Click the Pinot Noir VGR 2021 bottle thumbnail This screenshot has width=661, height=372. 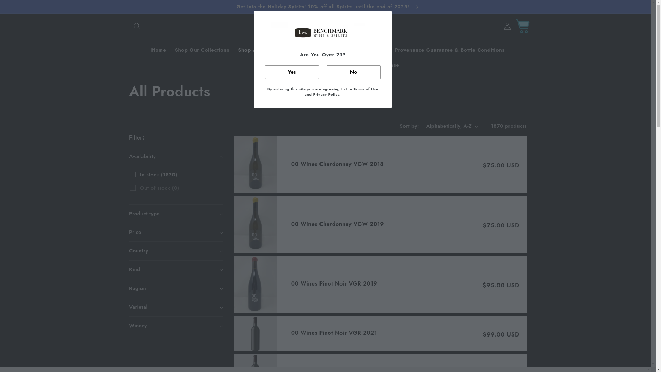click(x=255, y=333)
